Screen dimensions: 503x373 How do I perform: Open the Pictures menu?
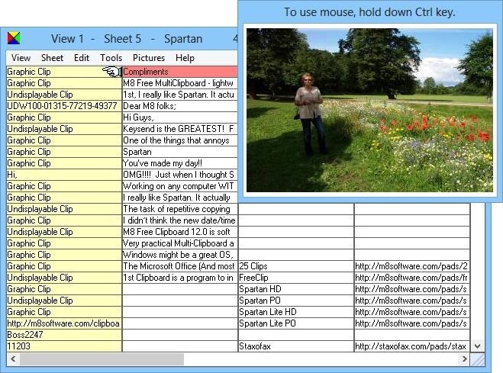(149, 58)
